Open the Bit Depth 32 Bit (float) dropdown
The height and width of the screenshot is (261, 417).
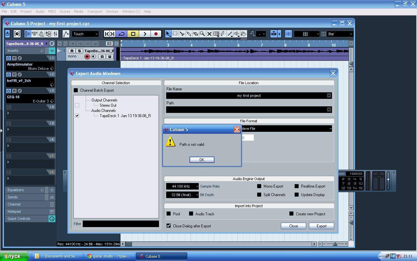tap(182, 195)
